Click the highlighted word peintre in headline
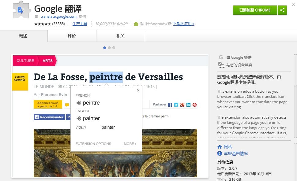The width and height of the screenshot is (297, 181). 106,77
